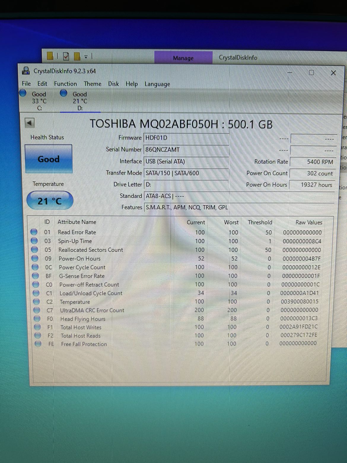This screenshot has height=463, width=347.
Task: Click the Features field S.M.A.R.T., APM, NCQ
Action: tap(239, 207)
